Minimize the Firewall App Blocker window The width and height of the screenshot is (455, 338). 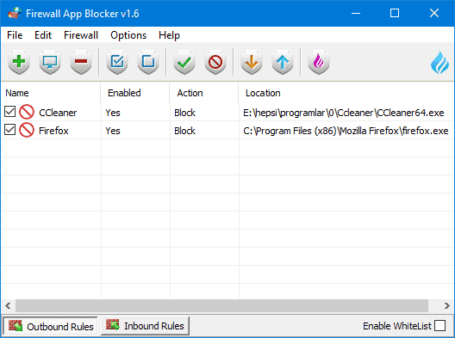pyautogui.click(x=356, y=13)
